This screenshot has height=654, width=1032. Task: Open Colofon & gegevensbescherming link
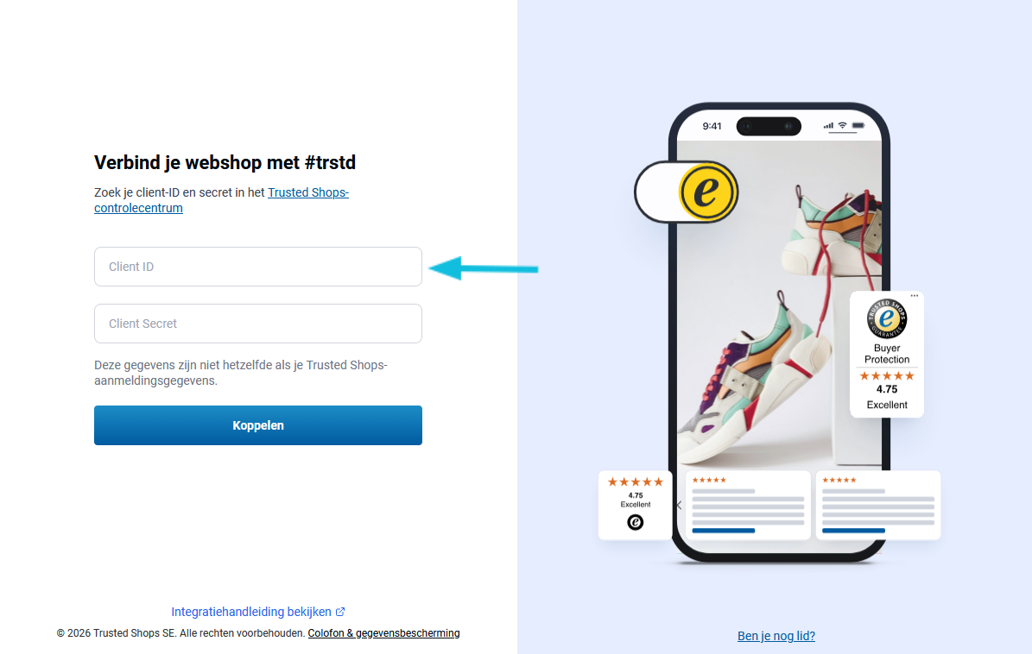[x=383, y=633]
